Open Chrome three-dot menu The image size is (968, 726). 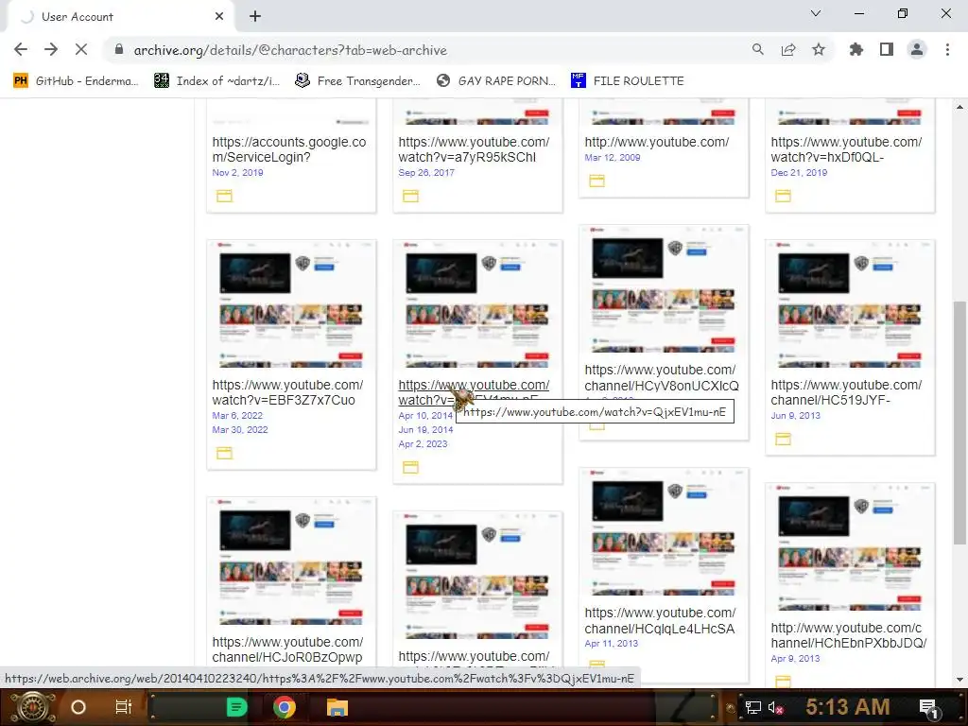(947, 49)
